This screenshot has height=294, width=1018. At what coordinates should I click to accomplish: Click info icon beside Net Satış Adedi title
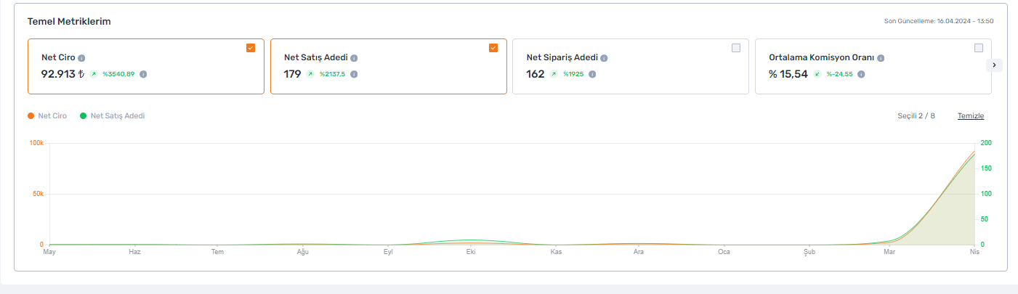click(x=354, y=58)
